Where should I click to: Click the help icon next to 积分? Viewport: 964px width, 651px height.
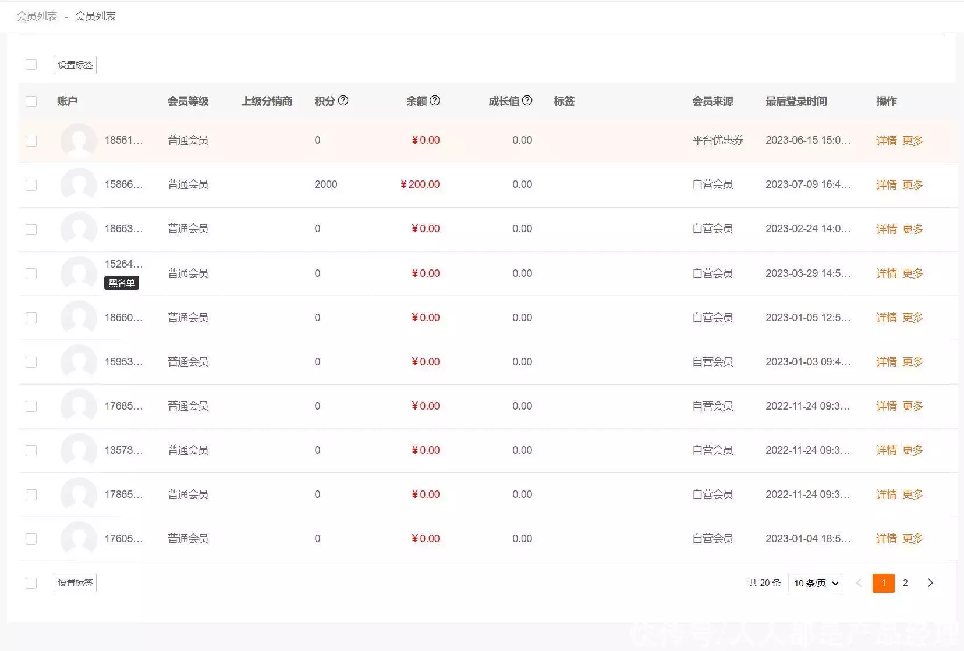343,101
